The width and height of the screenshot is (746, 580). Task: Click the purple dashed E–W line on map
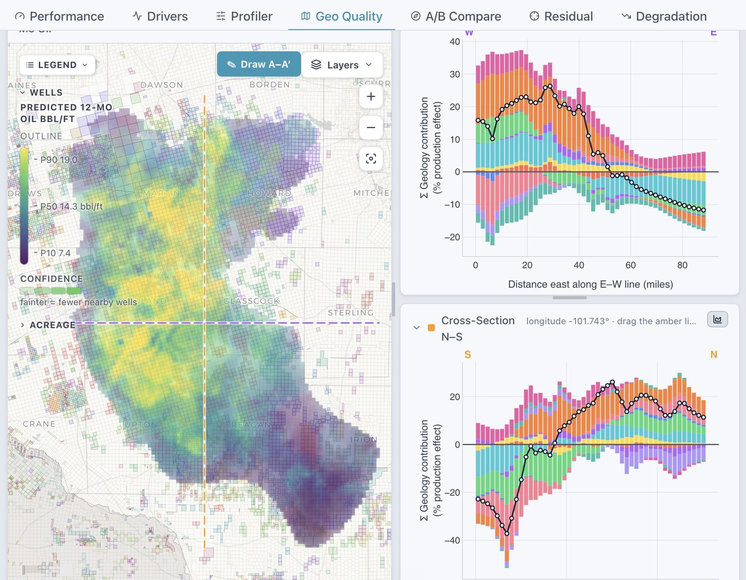228,322
